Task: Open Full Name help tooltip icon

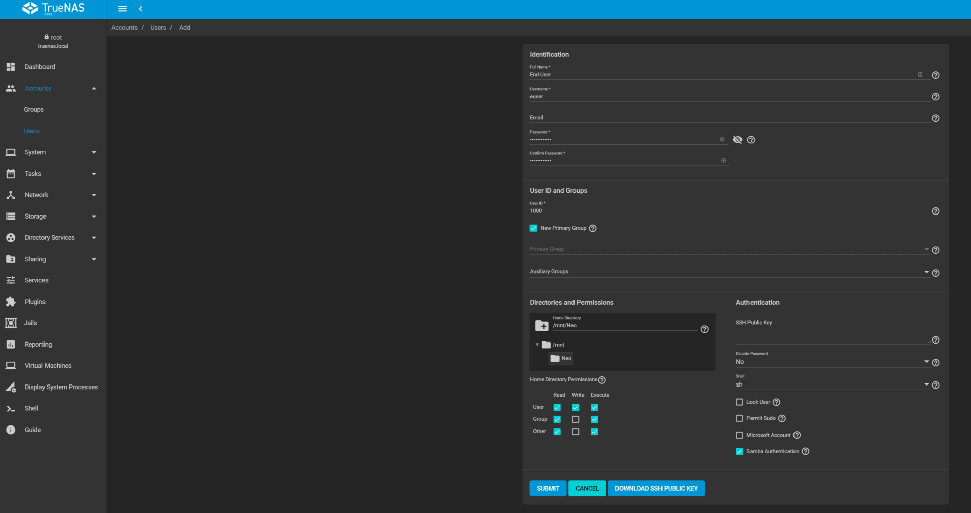Action: tap(936, 75)
